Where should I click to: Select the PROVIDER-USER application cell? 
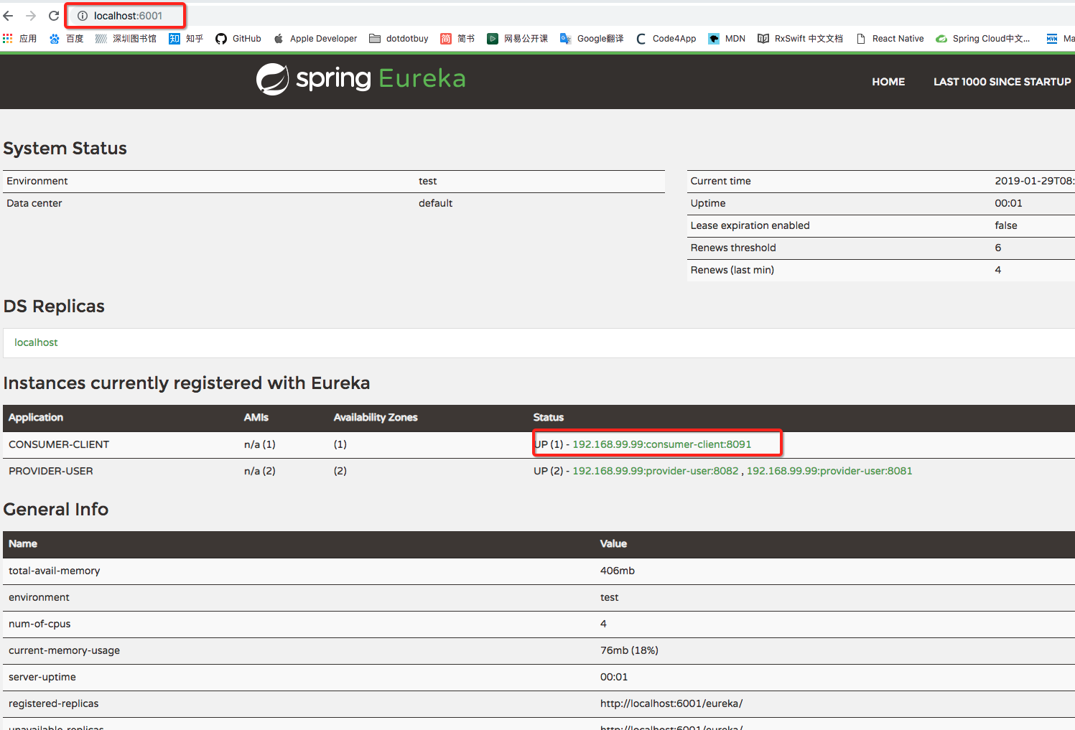tap(51, 471)
